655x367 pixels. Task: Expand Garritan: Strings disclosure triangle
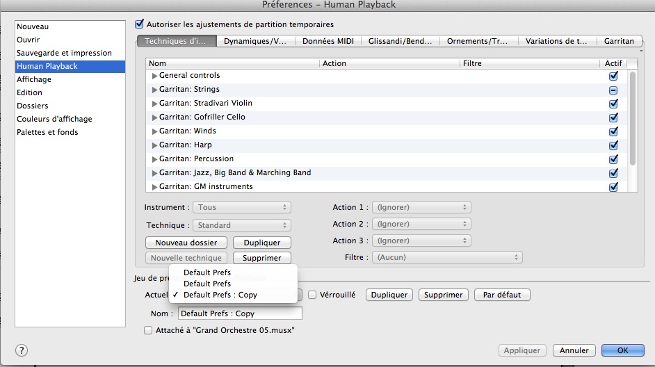154,89
